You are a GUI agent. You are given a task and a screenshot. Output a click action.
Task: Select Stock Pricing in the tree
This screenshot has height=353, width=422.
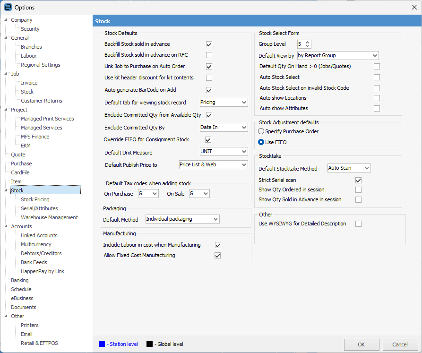tap(35, 199)
